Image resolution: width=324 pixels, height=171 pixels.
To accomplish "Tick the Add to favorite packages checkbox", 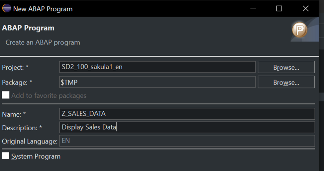I will pos(6,95).
